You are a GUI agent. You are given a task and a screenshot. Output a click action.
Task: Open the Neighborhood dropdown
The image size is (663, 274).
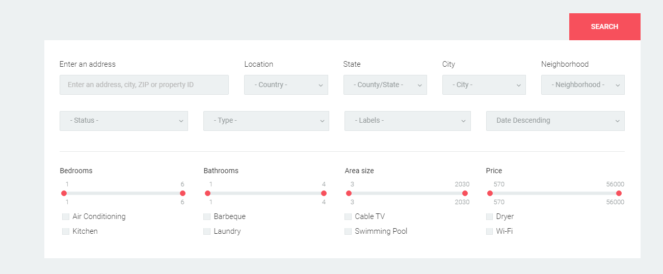pyautogui.click(x=582, y=85)
